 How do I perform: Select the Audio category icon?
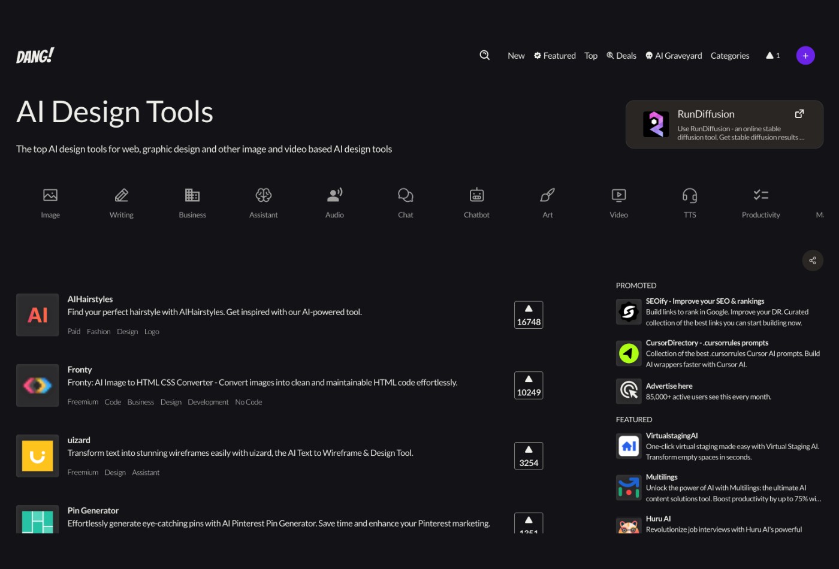click(334, 195)
